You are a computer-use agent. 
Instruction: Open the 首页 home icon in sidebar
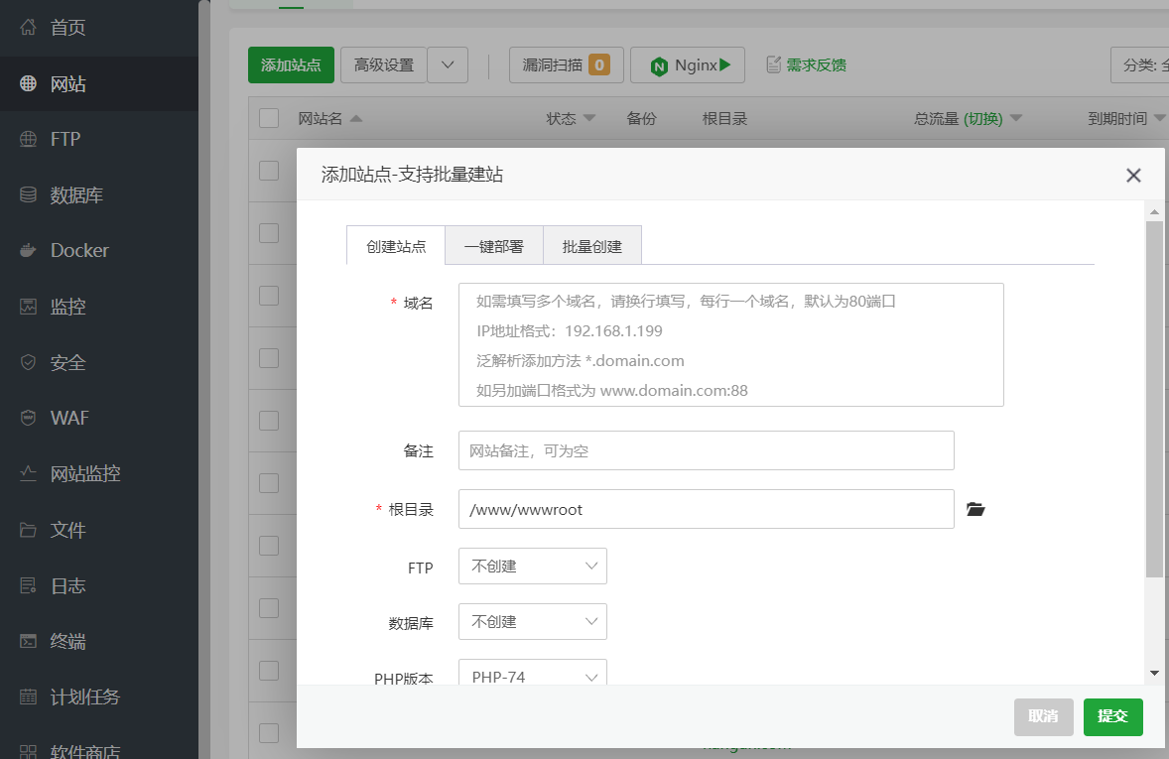29,28
